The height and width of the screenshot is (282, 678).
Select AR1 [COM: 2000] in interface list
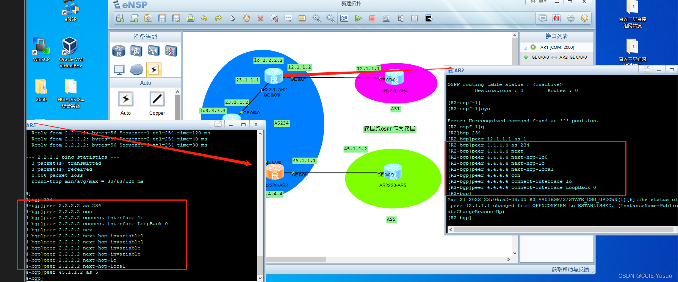pos(557,47)
